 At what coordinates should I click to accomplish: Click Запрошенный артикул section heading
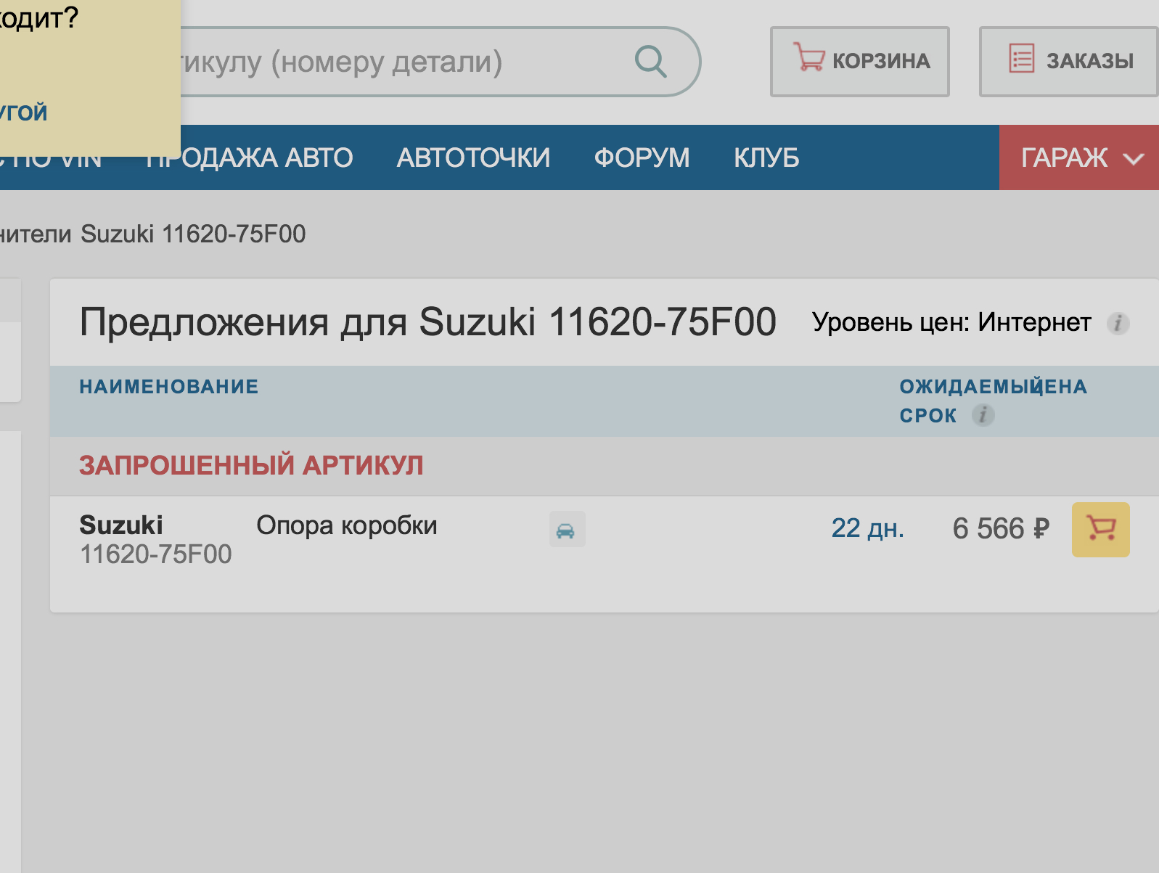point(251,465)
